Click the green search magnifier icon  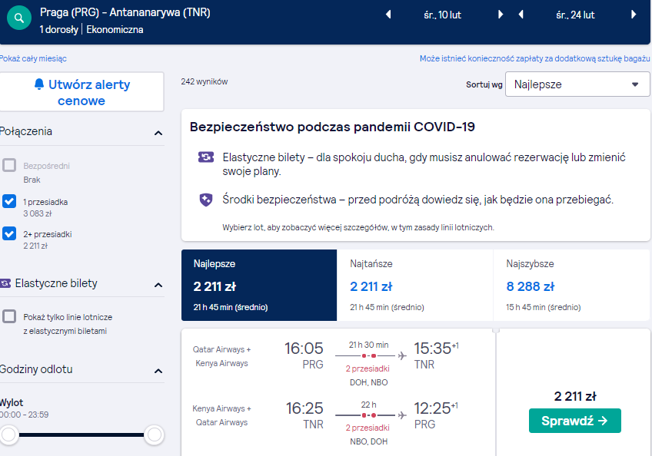19,18
